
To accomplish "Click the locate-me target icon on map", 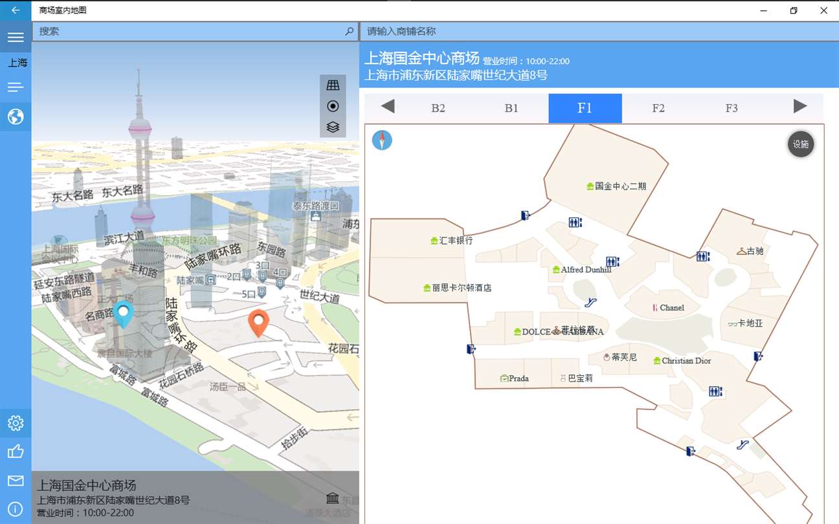I will click(333, 106).
